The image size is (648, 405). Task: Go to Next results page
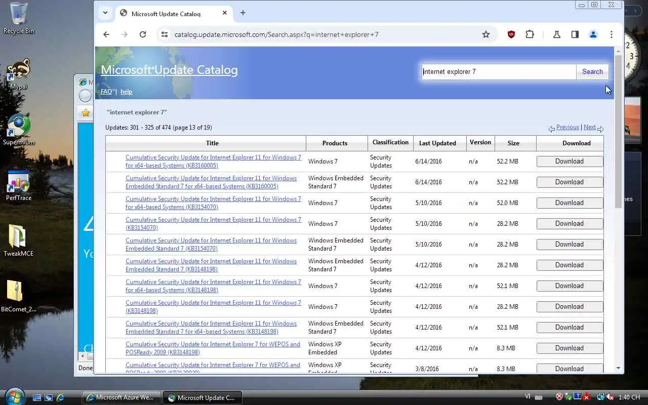590,127
